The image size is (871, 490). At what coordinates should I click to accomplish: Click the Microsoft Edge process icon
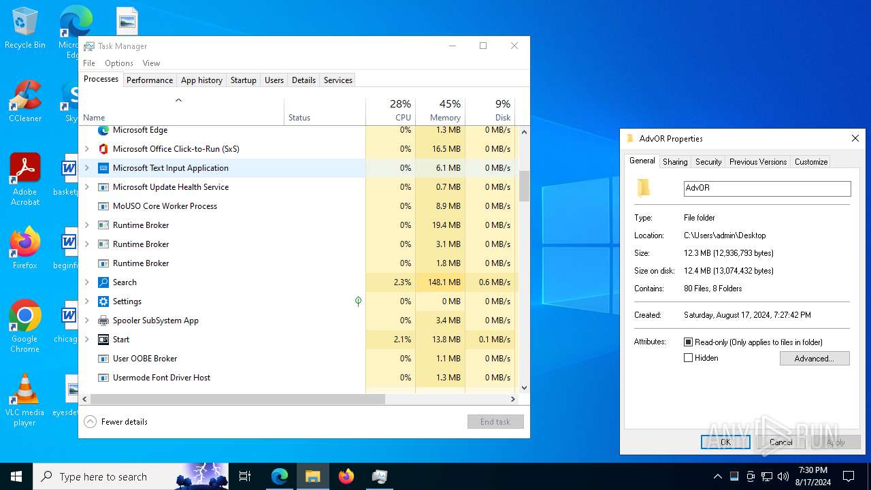[x=103, y=130]
